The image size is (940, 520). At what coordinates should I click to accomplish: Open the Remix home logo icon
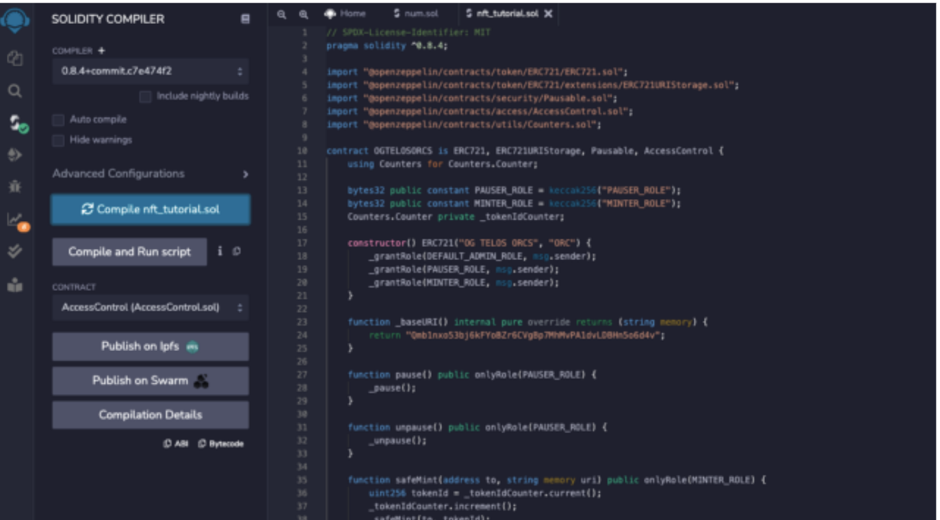pyautogui.click(x=14, y=21)
